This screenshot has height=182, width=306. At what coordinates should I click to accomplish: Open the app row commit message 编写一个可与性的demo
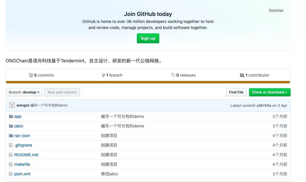pyautogui.click(x=123, y=116)
